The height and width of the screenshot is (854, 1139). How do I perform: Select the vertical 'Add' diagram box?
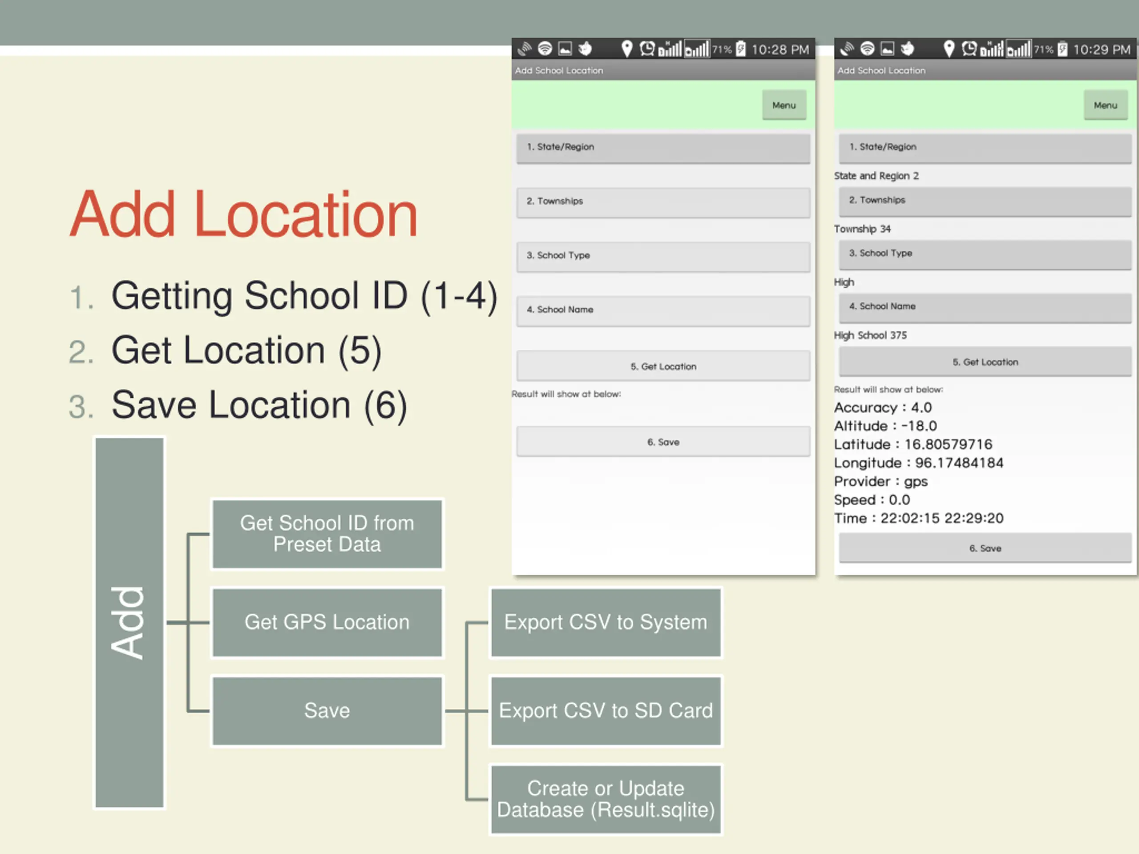click(129, 622)
